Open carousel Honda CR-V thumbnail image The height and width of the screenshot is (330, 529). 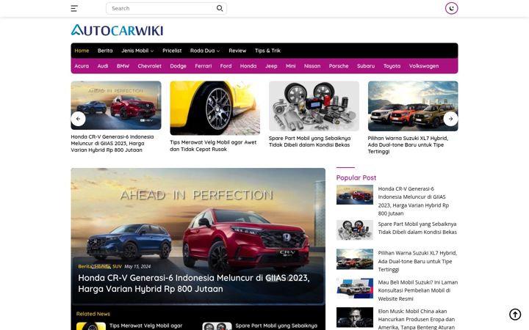coord(116,105)
